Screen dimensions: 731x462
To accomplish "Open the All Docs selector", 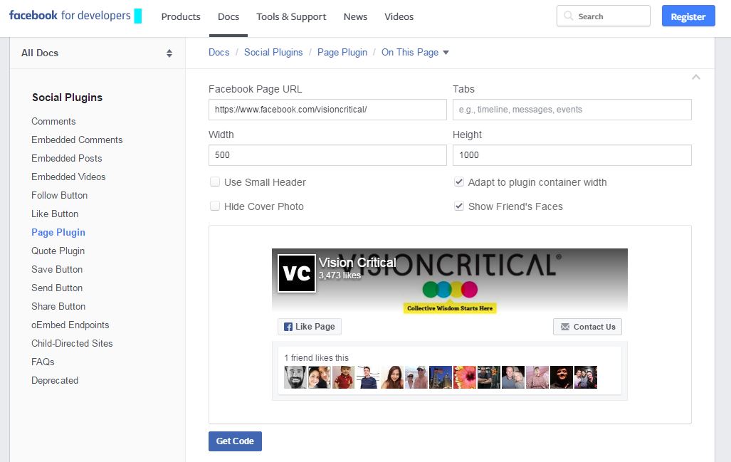I will (x=98, y=53).
